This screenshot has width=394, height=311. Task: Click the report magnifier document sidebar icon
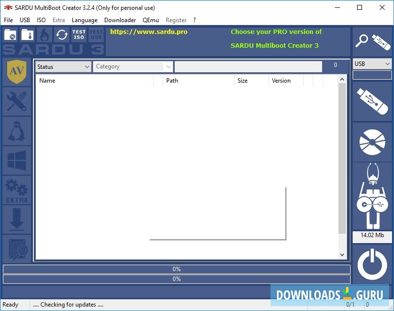[17, 249]
